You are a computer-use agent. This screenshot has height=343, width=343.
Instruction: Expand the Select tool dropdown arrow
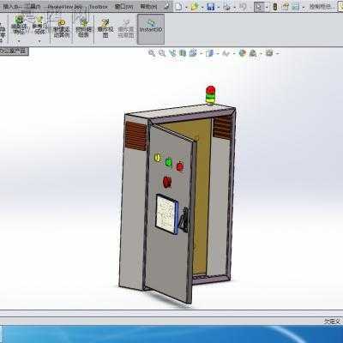(x=267, y=7)
